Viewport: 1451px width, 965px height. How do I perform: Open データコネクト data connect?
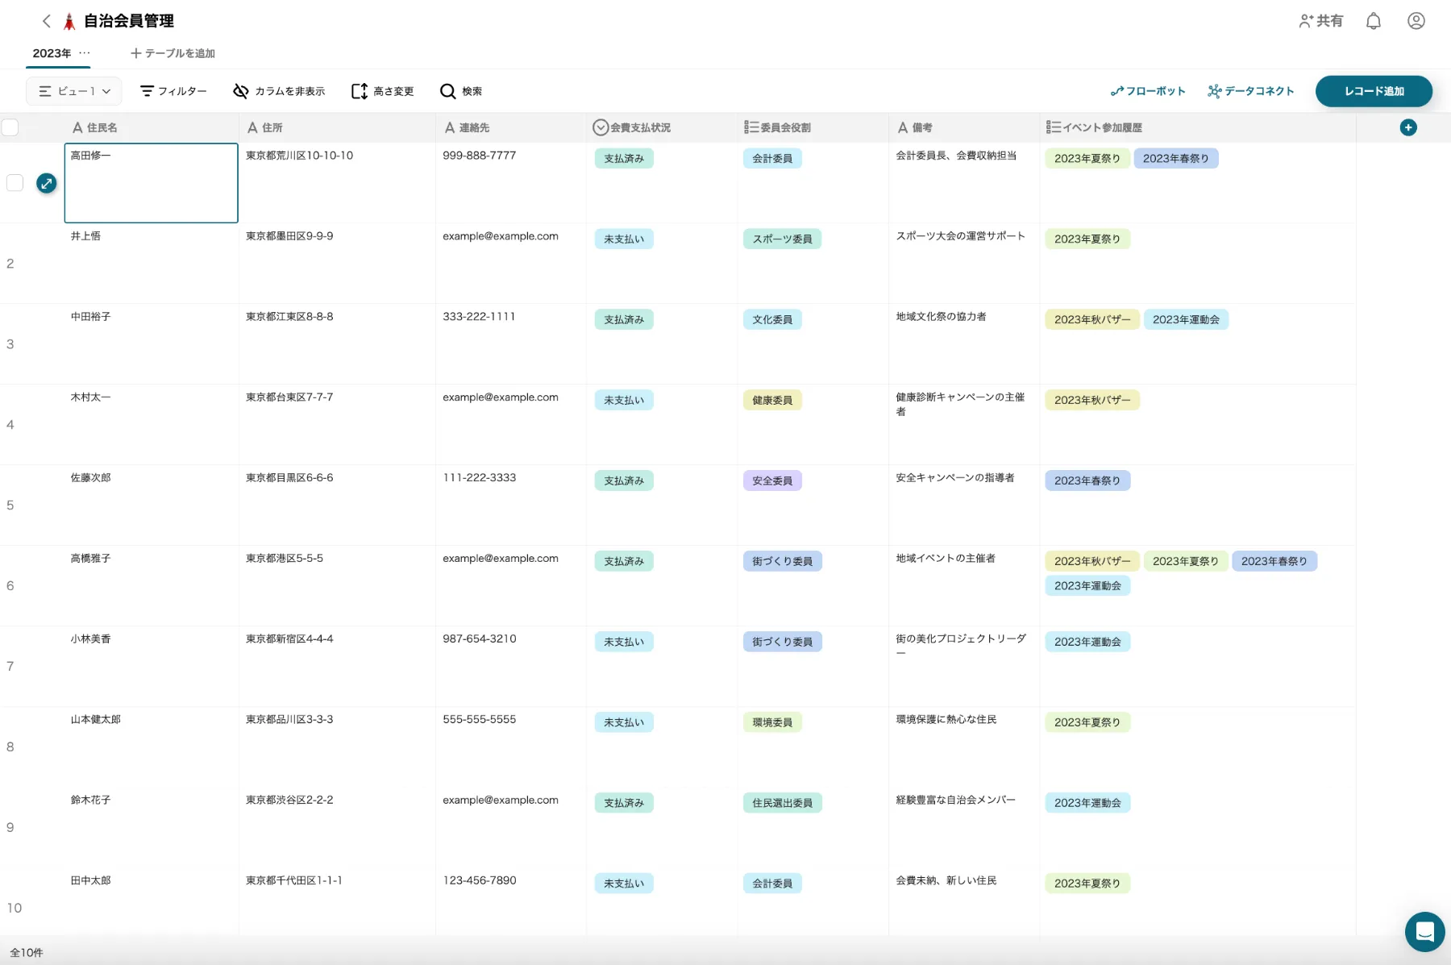point(1250,91)
